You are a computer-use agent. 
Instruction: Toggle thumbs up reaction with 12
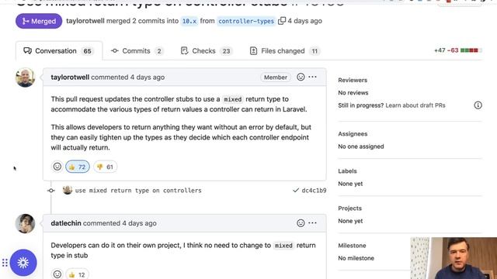coord(78,274)
